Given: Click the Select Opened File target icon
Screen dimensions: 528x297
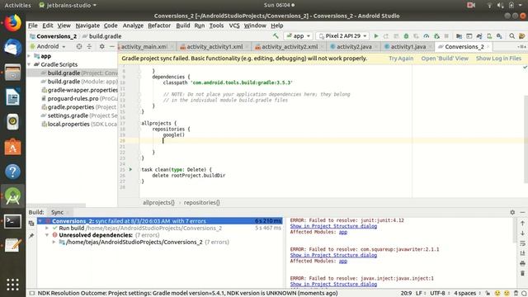Looking at the screenshot, I should [79, 46].
